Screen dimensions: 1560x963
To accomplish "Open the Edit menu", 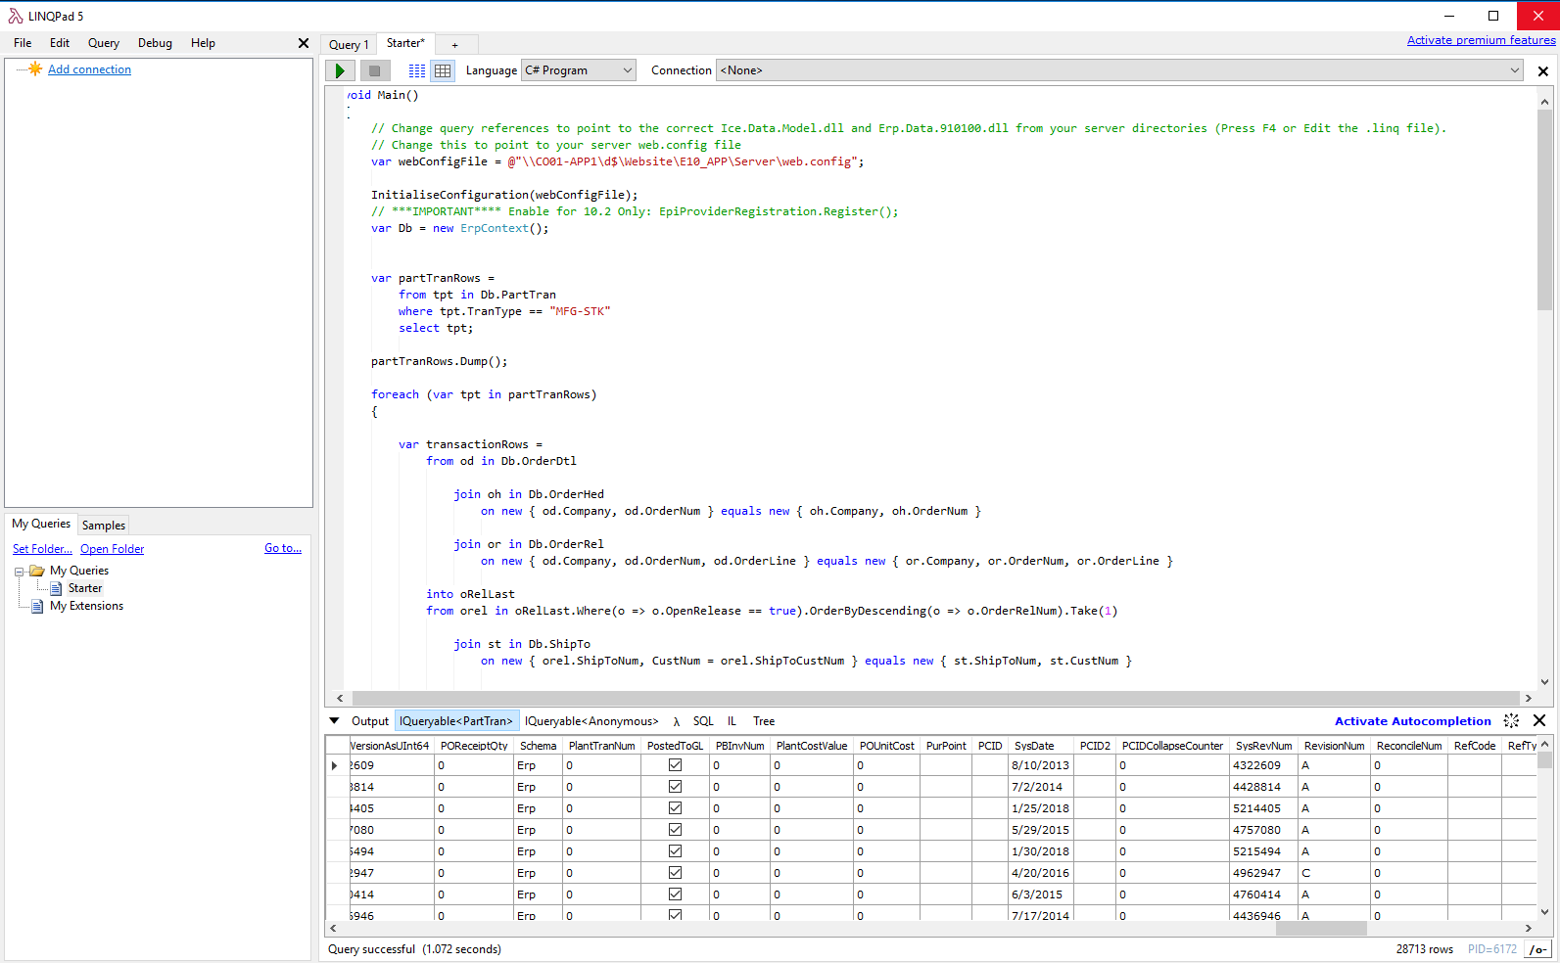I will click(x=60, y=43).
